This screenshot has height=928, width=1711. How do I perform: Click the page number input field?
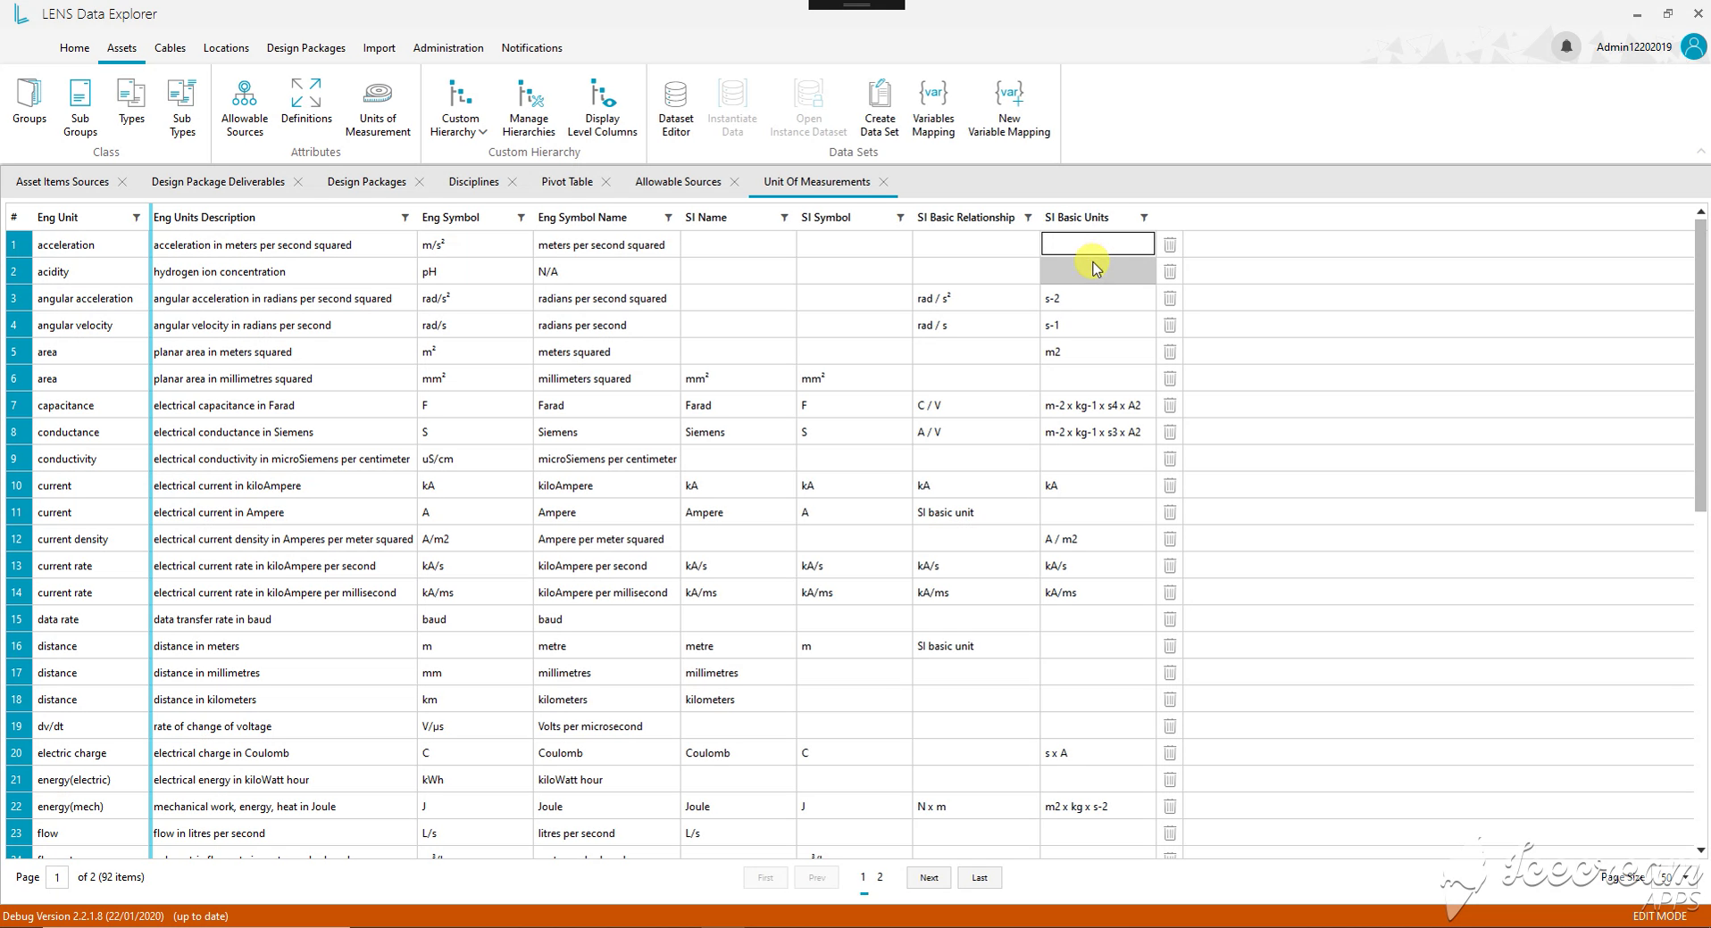[x=57, y=878]
